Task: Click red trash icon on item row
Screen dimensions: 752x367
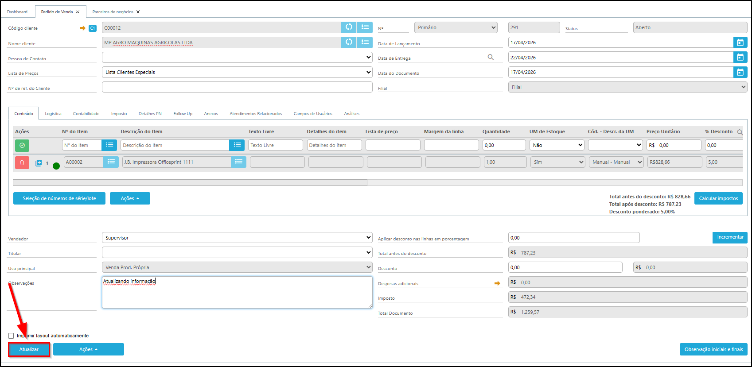Action: [22, 162]
